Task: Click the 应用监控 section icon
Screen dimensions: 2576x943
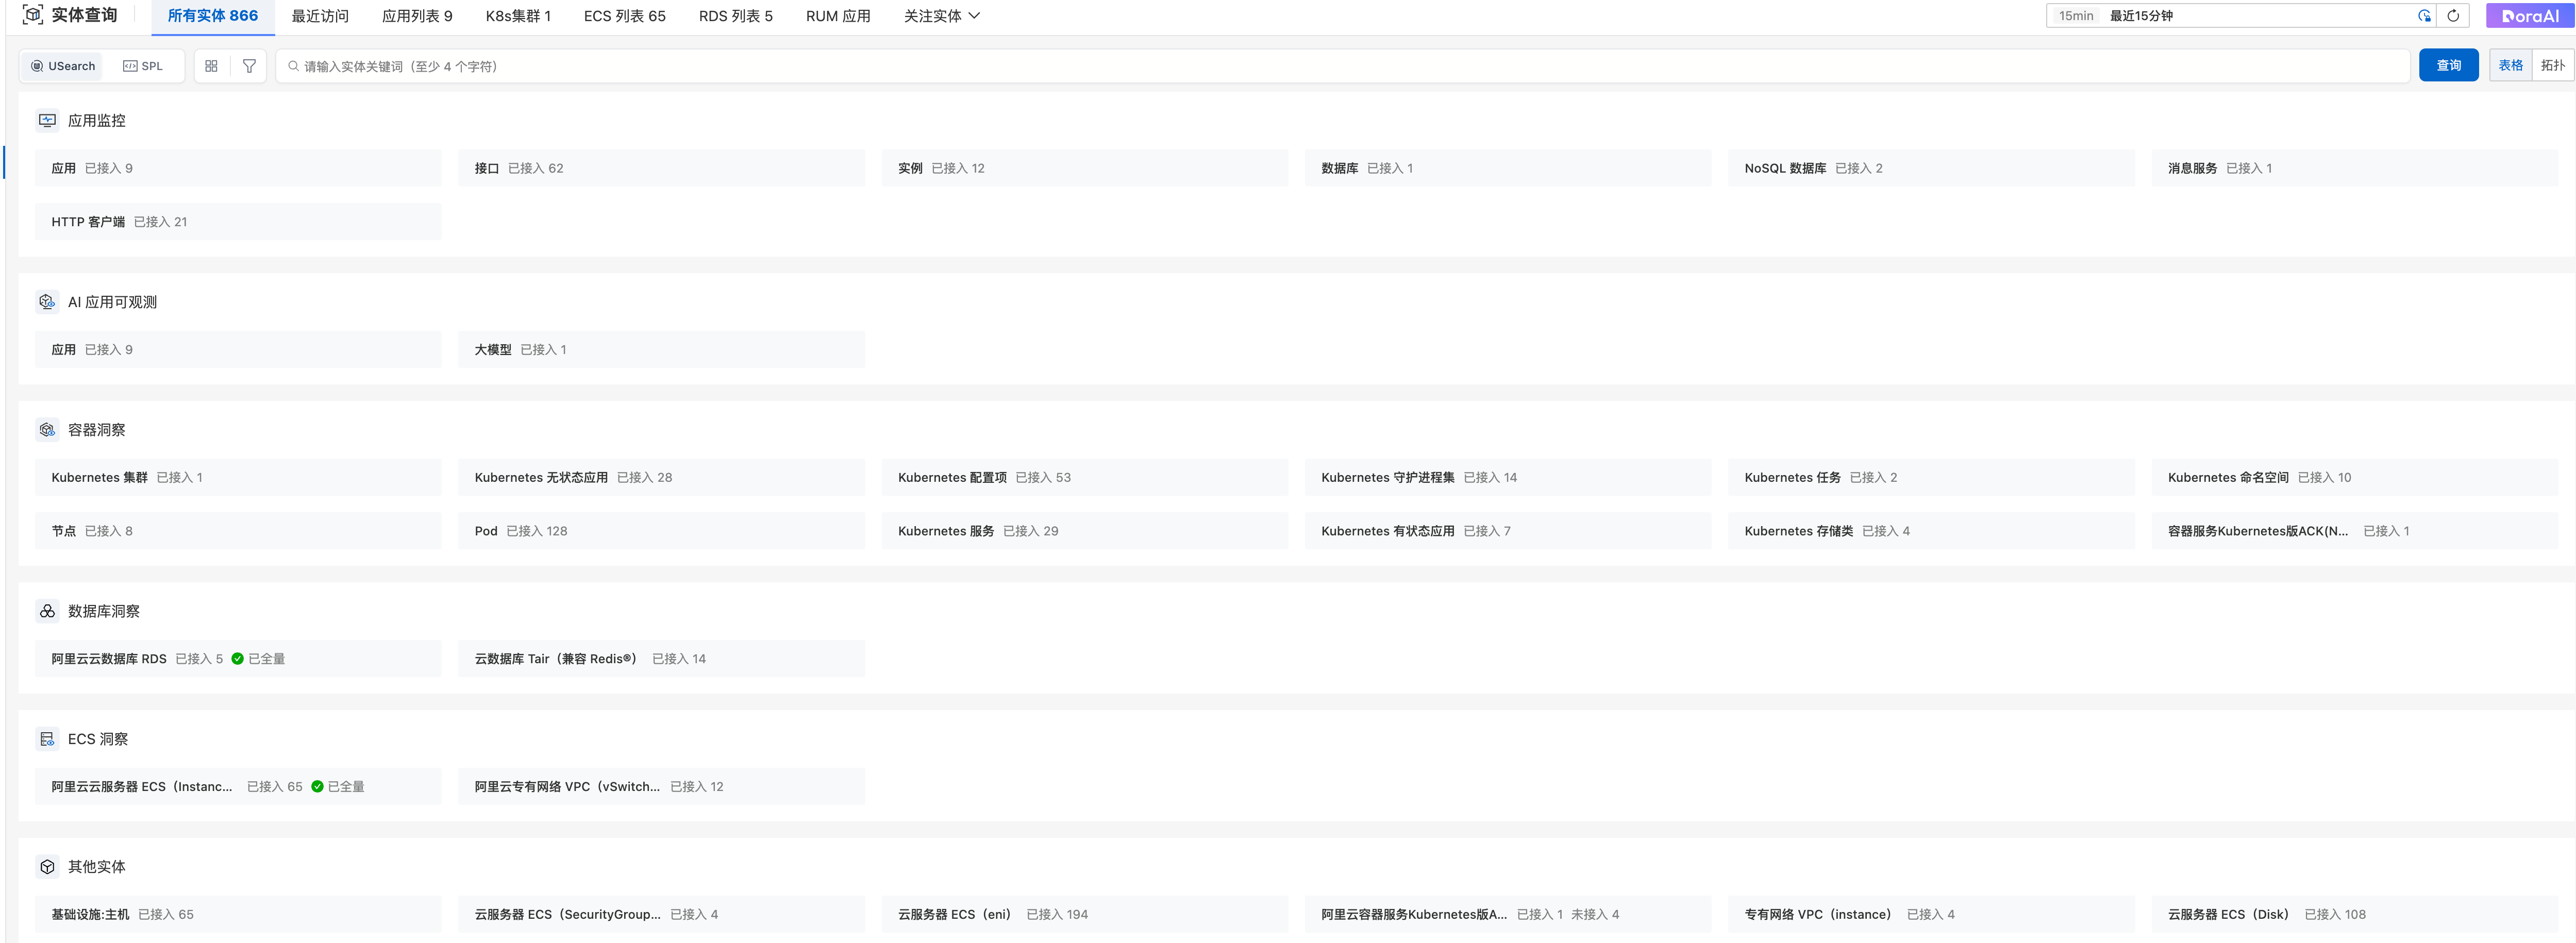Action: [47, 120]
